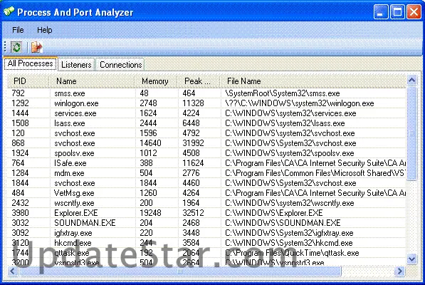Click the green Refresh toolbar icon
Screen dimensions: 425x285
tap(16, 47)
